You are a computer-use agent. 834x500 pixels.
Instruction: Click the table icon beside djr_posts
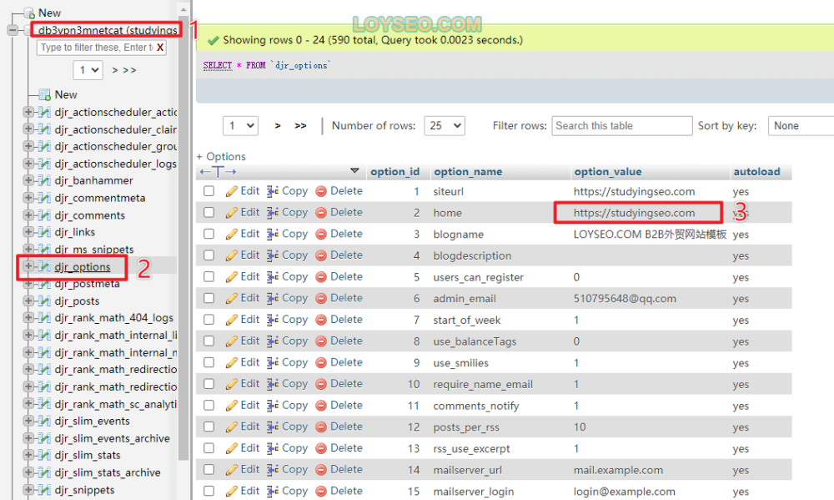coord(45,301)
